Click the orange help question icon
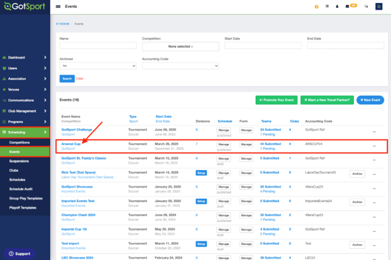The height and width of the screenshot is (260, 391). tap(316, 6)
